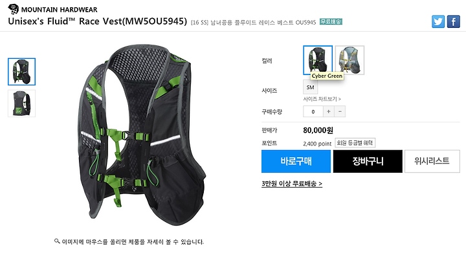Select the grey-yellow vest color swatch
The height and width of the screenshot is (262, 466).
(x=349, y=60)
